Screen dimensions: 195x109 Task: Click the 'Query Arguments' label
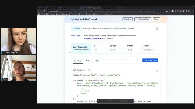[80, 47]
